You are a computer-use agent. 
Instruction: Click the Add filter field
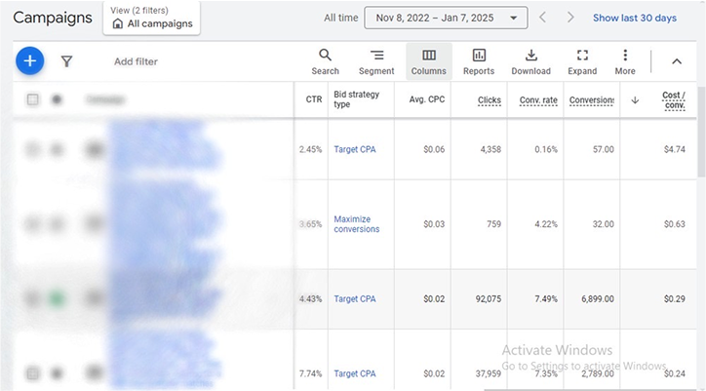136,61
